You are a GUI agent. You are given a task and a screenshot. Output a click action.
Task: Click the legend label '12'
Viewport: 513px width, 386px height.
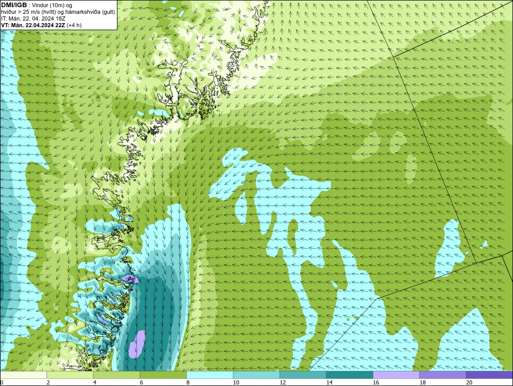pyautogui.click(x=283, y=382)
